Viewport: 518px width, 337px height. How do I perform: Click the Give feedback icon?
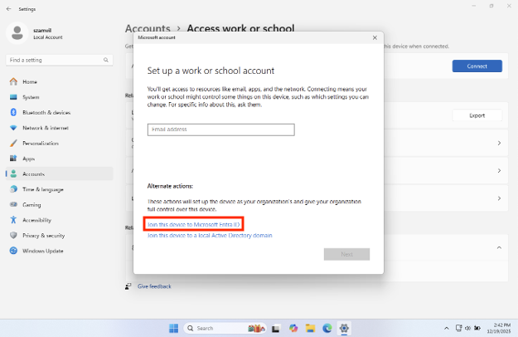[128, 286]
